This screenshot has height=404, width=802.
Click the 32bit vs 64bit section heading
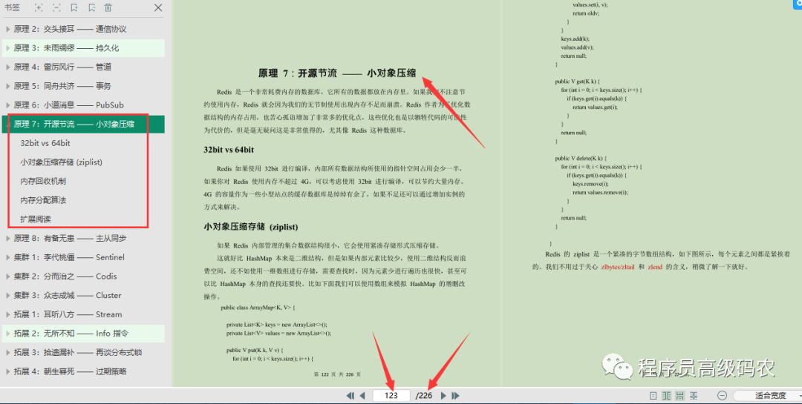tap(229, 150)
